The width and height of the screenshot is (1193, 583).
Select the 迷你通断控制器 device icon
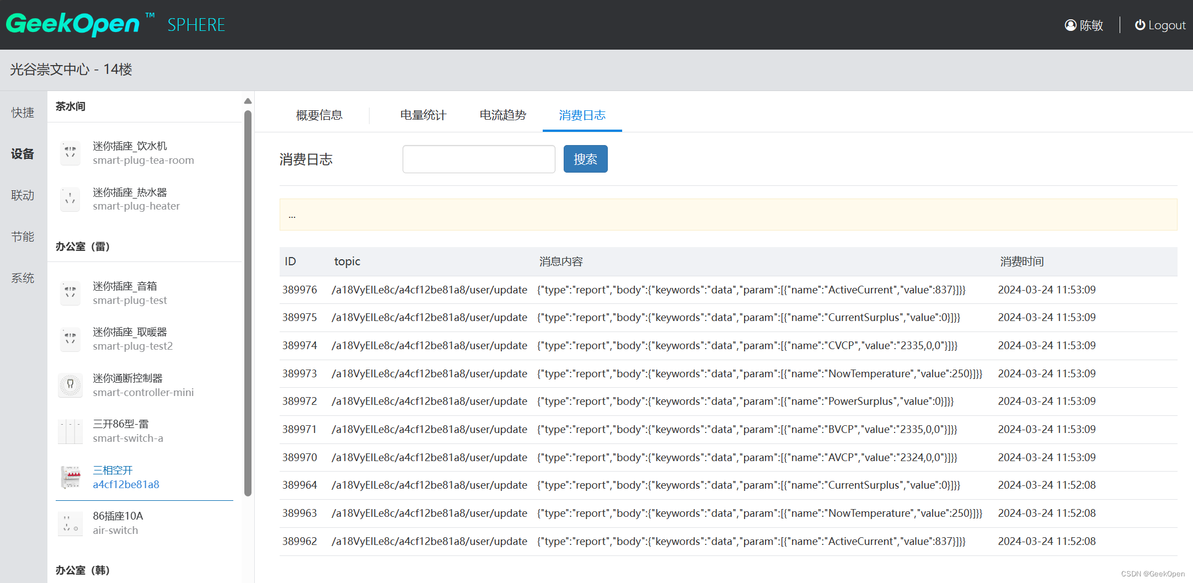(x=70, y=385)
